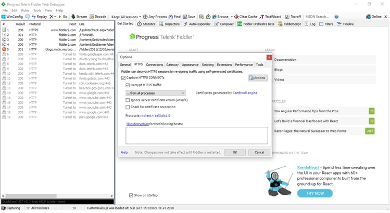Viewport: 390px width, 213px height.
Task: Open the AutoResponder tab
Action: [x=197, y=24]
